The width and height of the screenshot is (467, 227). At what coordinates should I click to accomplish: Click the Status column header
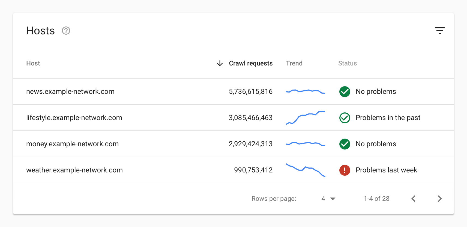click(x=347, y=63)
